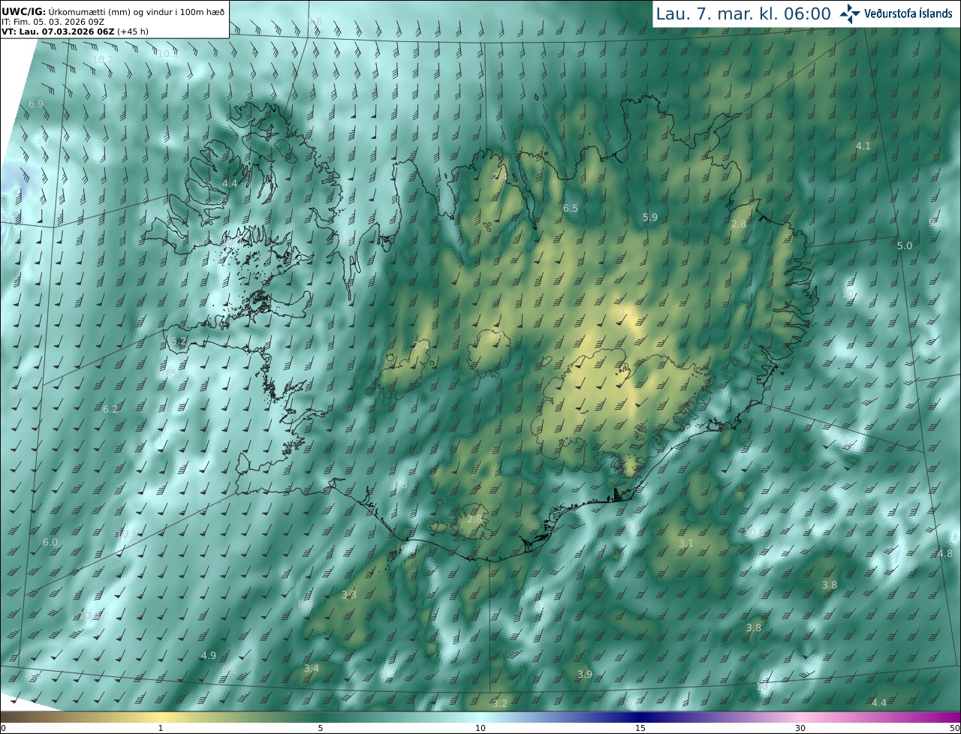Click the '1' tick on the color scale
Viewport: 961px width, 734px height.
161,728
